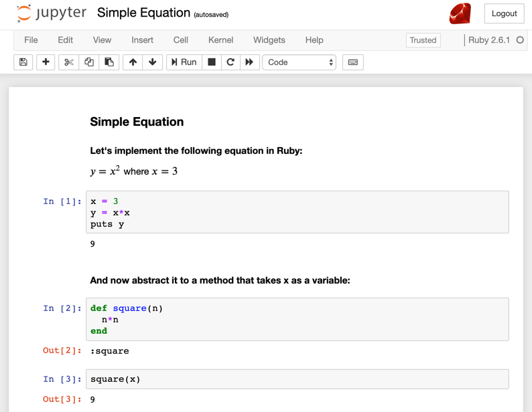Click into the def square code cell

point(297,319)
